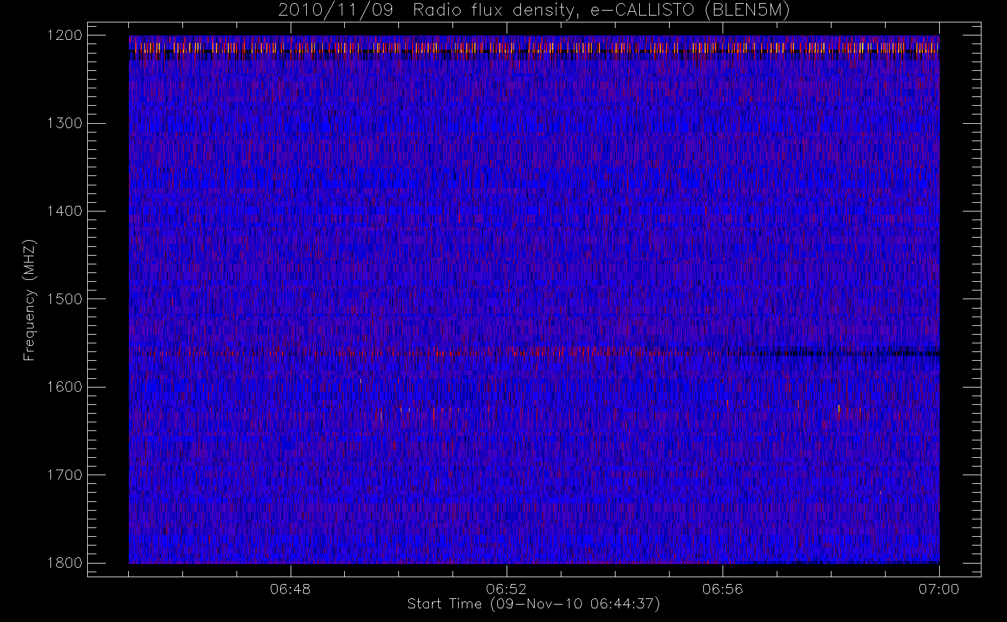Click the 1300 frequency axis label
The width and height of the screenshot is (1007, 622).
click(x=65, y=123)
